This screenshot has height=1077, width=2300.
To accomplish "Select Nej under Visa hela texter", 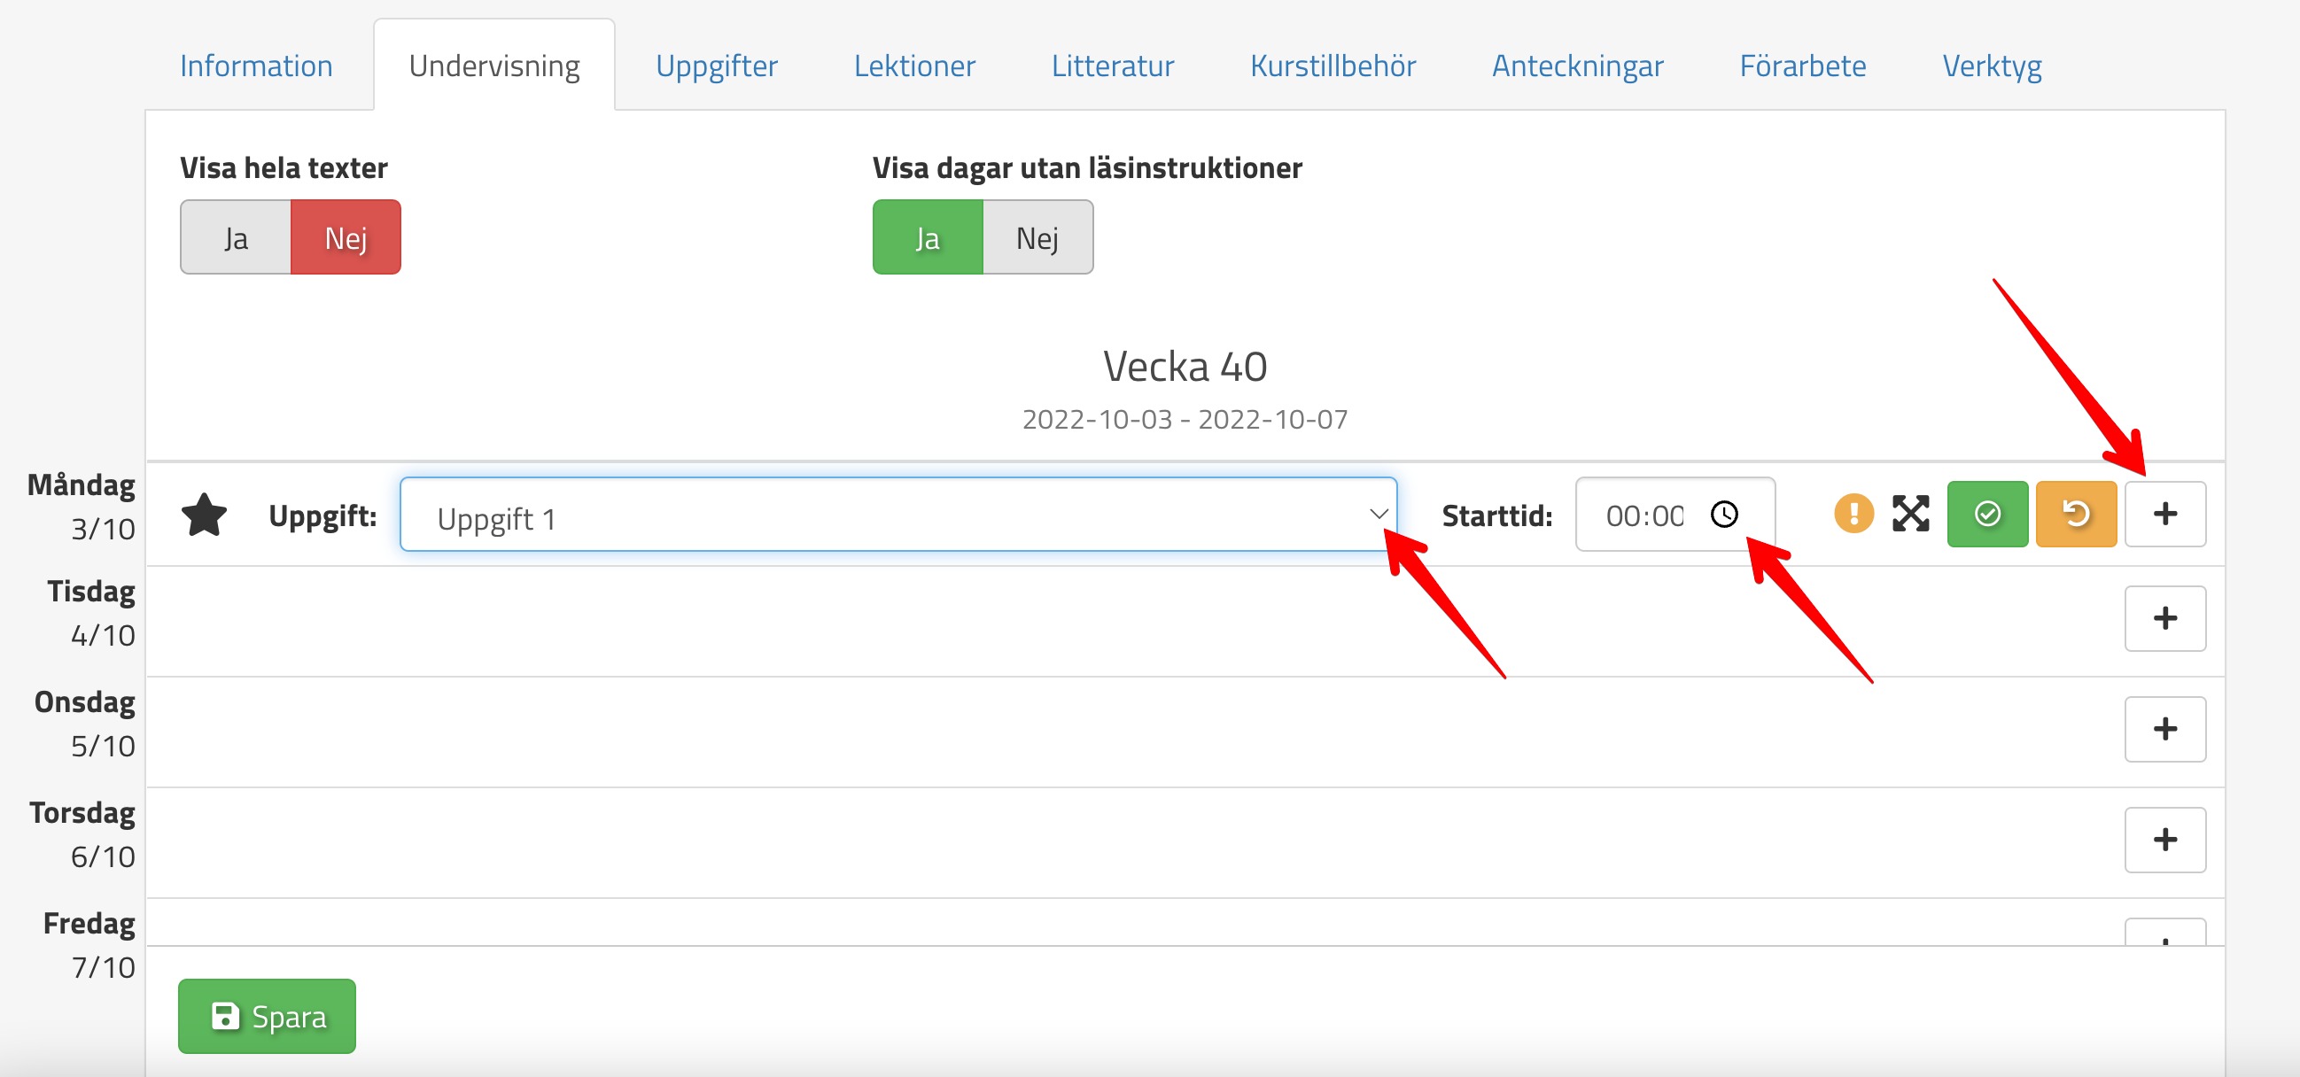I will pos(346,237).
